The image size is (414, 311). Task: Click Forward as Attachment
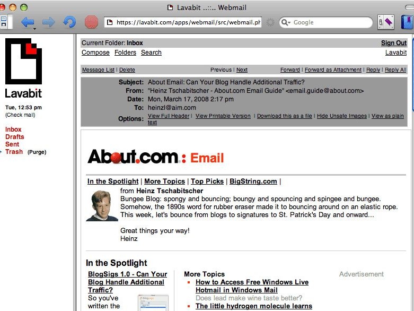(333, 70)
